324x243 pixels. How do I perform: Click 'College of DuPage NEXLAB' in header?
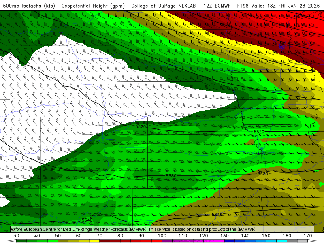coord(164,6)
